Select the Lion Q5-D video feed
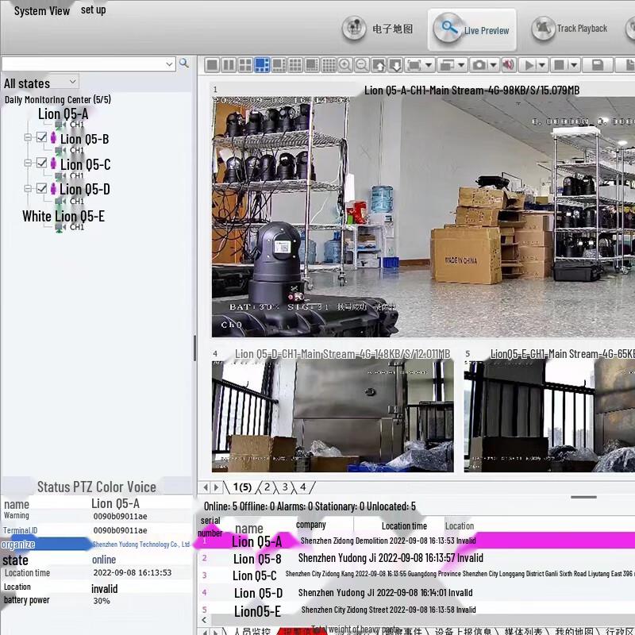This screenshot has width=635, height=635. click(333, 416)
